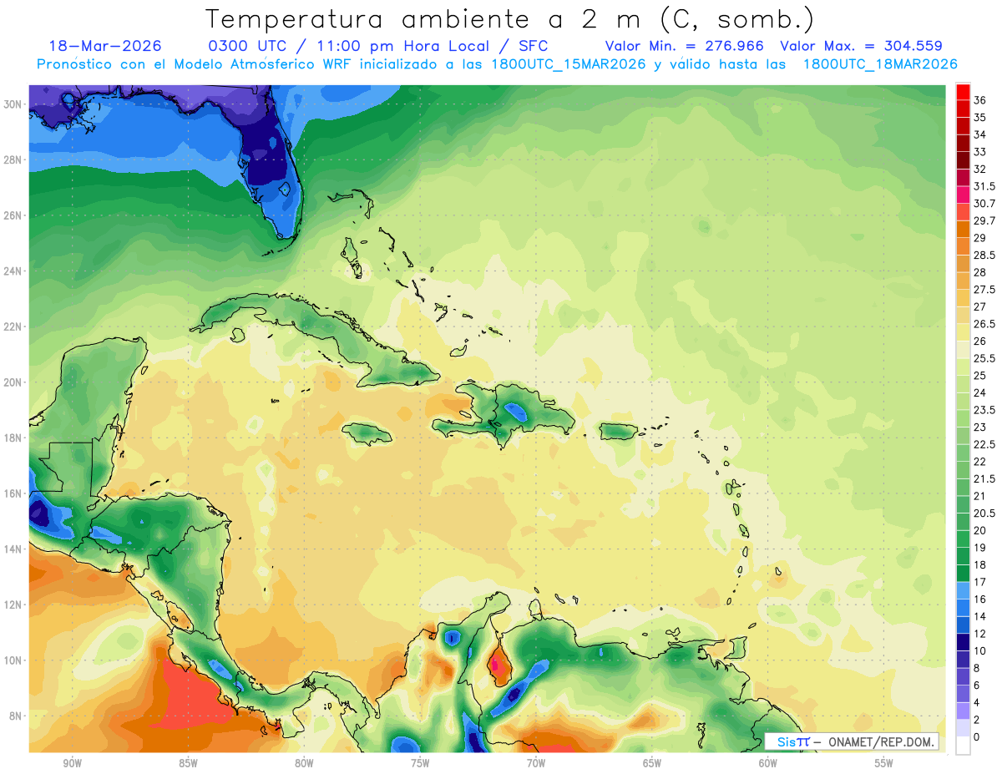Click the '17' color scale label
The width and height of the screenshot is (1002, 774).
[x=979, y=582]
